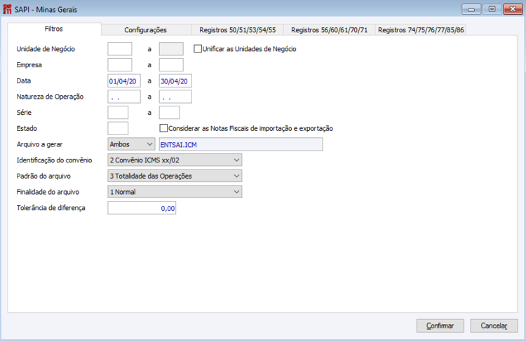Click the second Empresa input field
The image size is (526, 341).
click(171, 64)
